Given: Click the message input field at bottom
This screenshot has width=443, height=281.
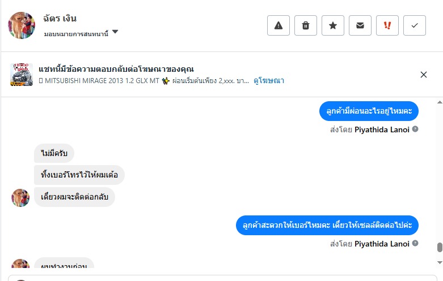Looking at the screenshot, I should click(227, 277).
